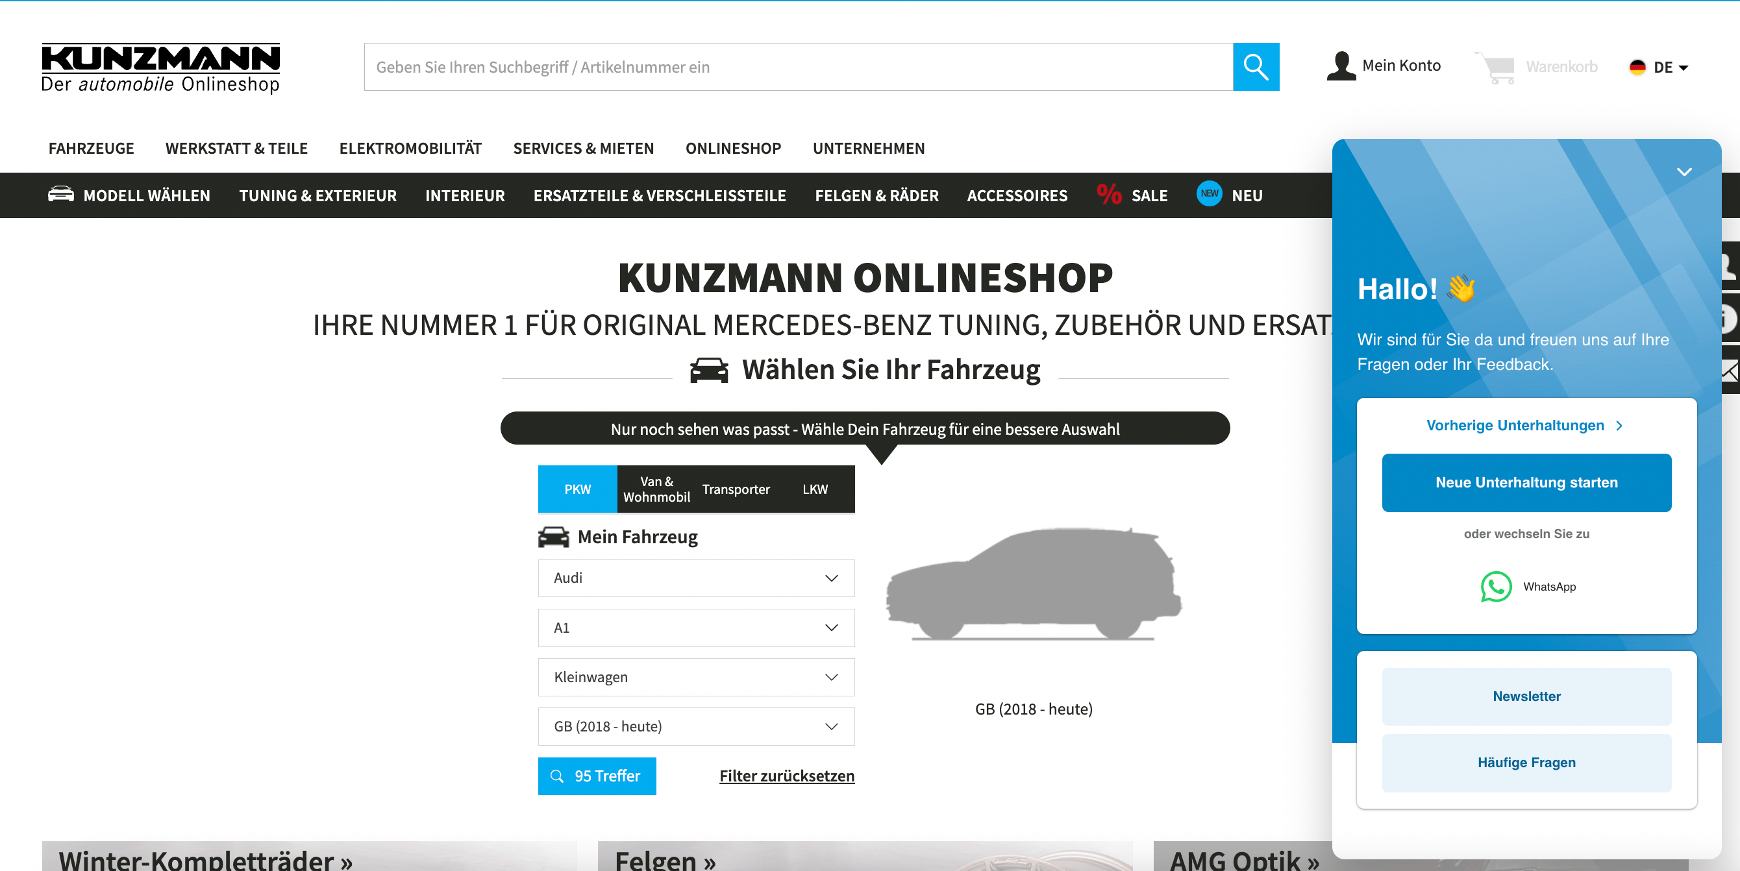Click the contact person icon on right edge

point(1730,267)
